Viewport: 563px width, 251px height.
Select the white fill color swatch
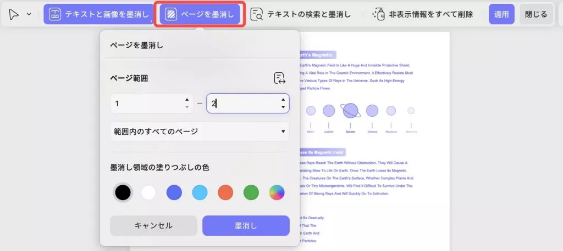pyautogui.click(x=148, y=193)
